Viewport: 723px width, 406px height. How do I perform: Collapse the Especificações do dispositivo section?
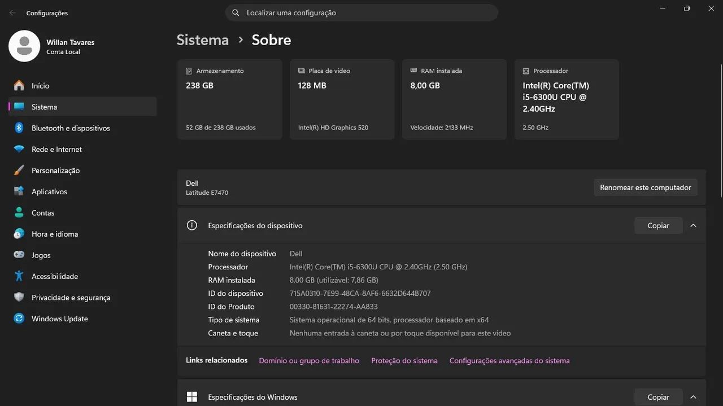pyautogui.click(x=693, y=225)
